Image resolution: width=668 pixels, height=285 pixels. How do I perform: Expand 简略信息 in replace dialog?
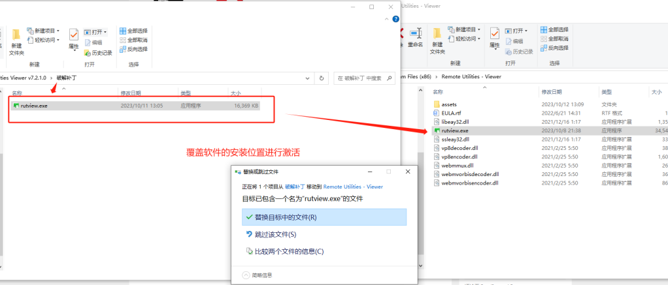tap(258, 275)
